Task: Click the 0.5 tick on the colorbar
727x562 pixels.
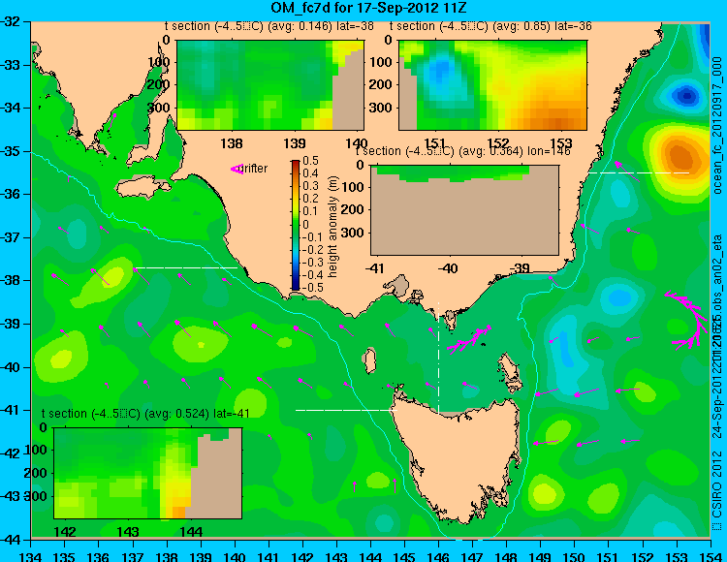Action: [310, 161]
